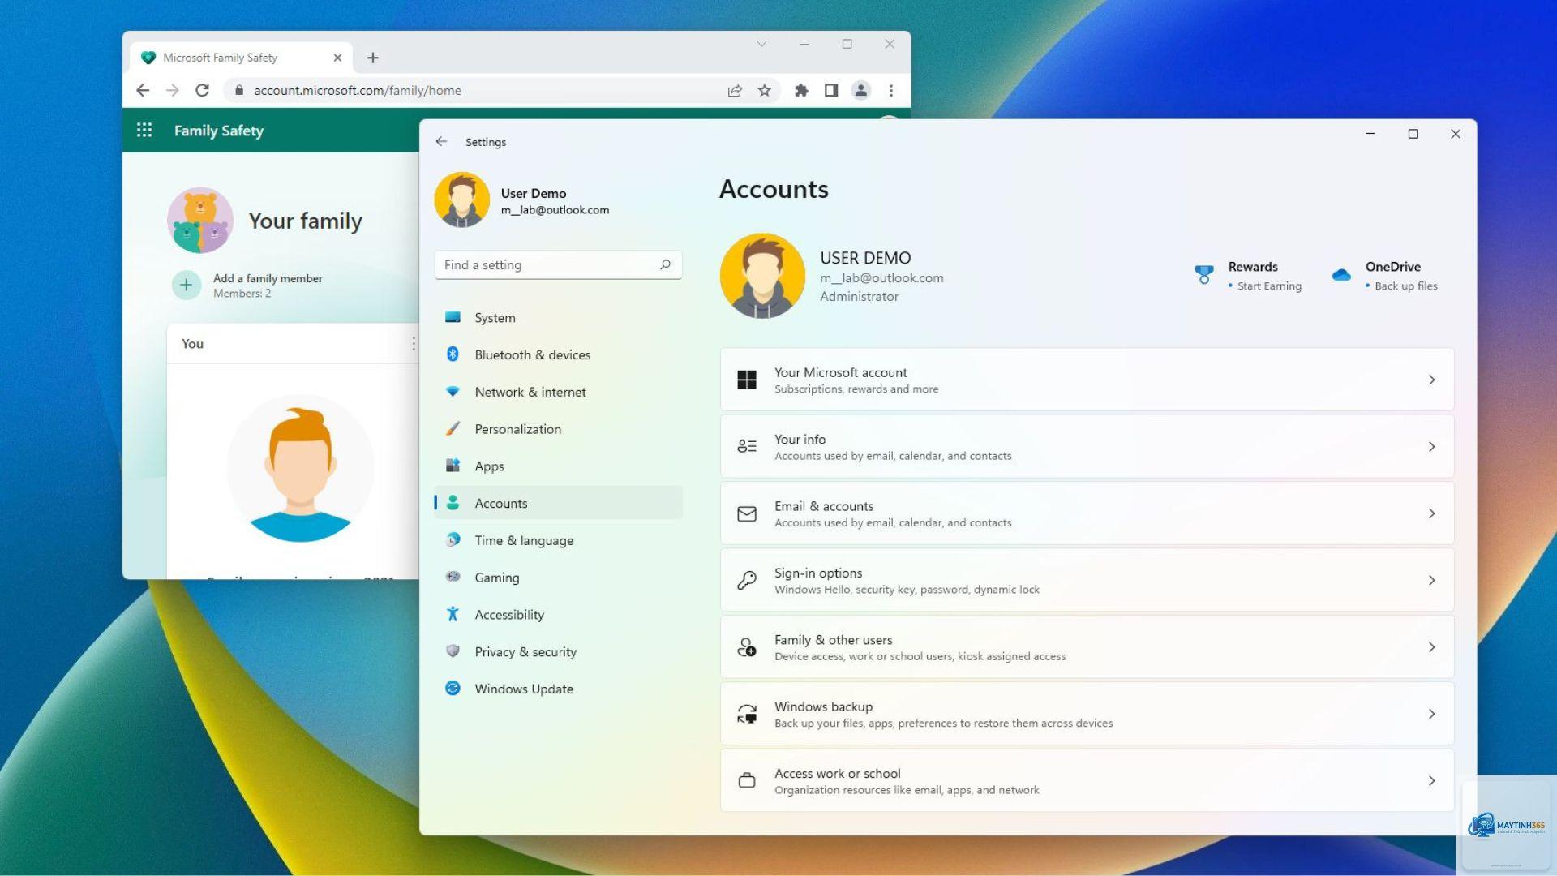The width and height of the screenshot is (1557, 876).
Task: Open Apps section in Settings
Action: pyautogui.click(x=558, y=466)
